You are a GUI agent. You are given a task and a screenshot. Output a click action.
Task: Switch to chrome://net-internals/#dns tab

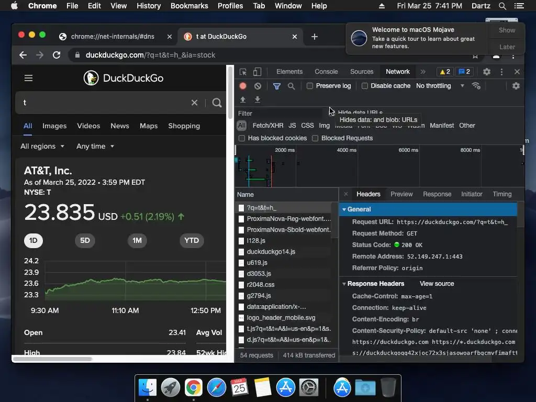[113, 37]
